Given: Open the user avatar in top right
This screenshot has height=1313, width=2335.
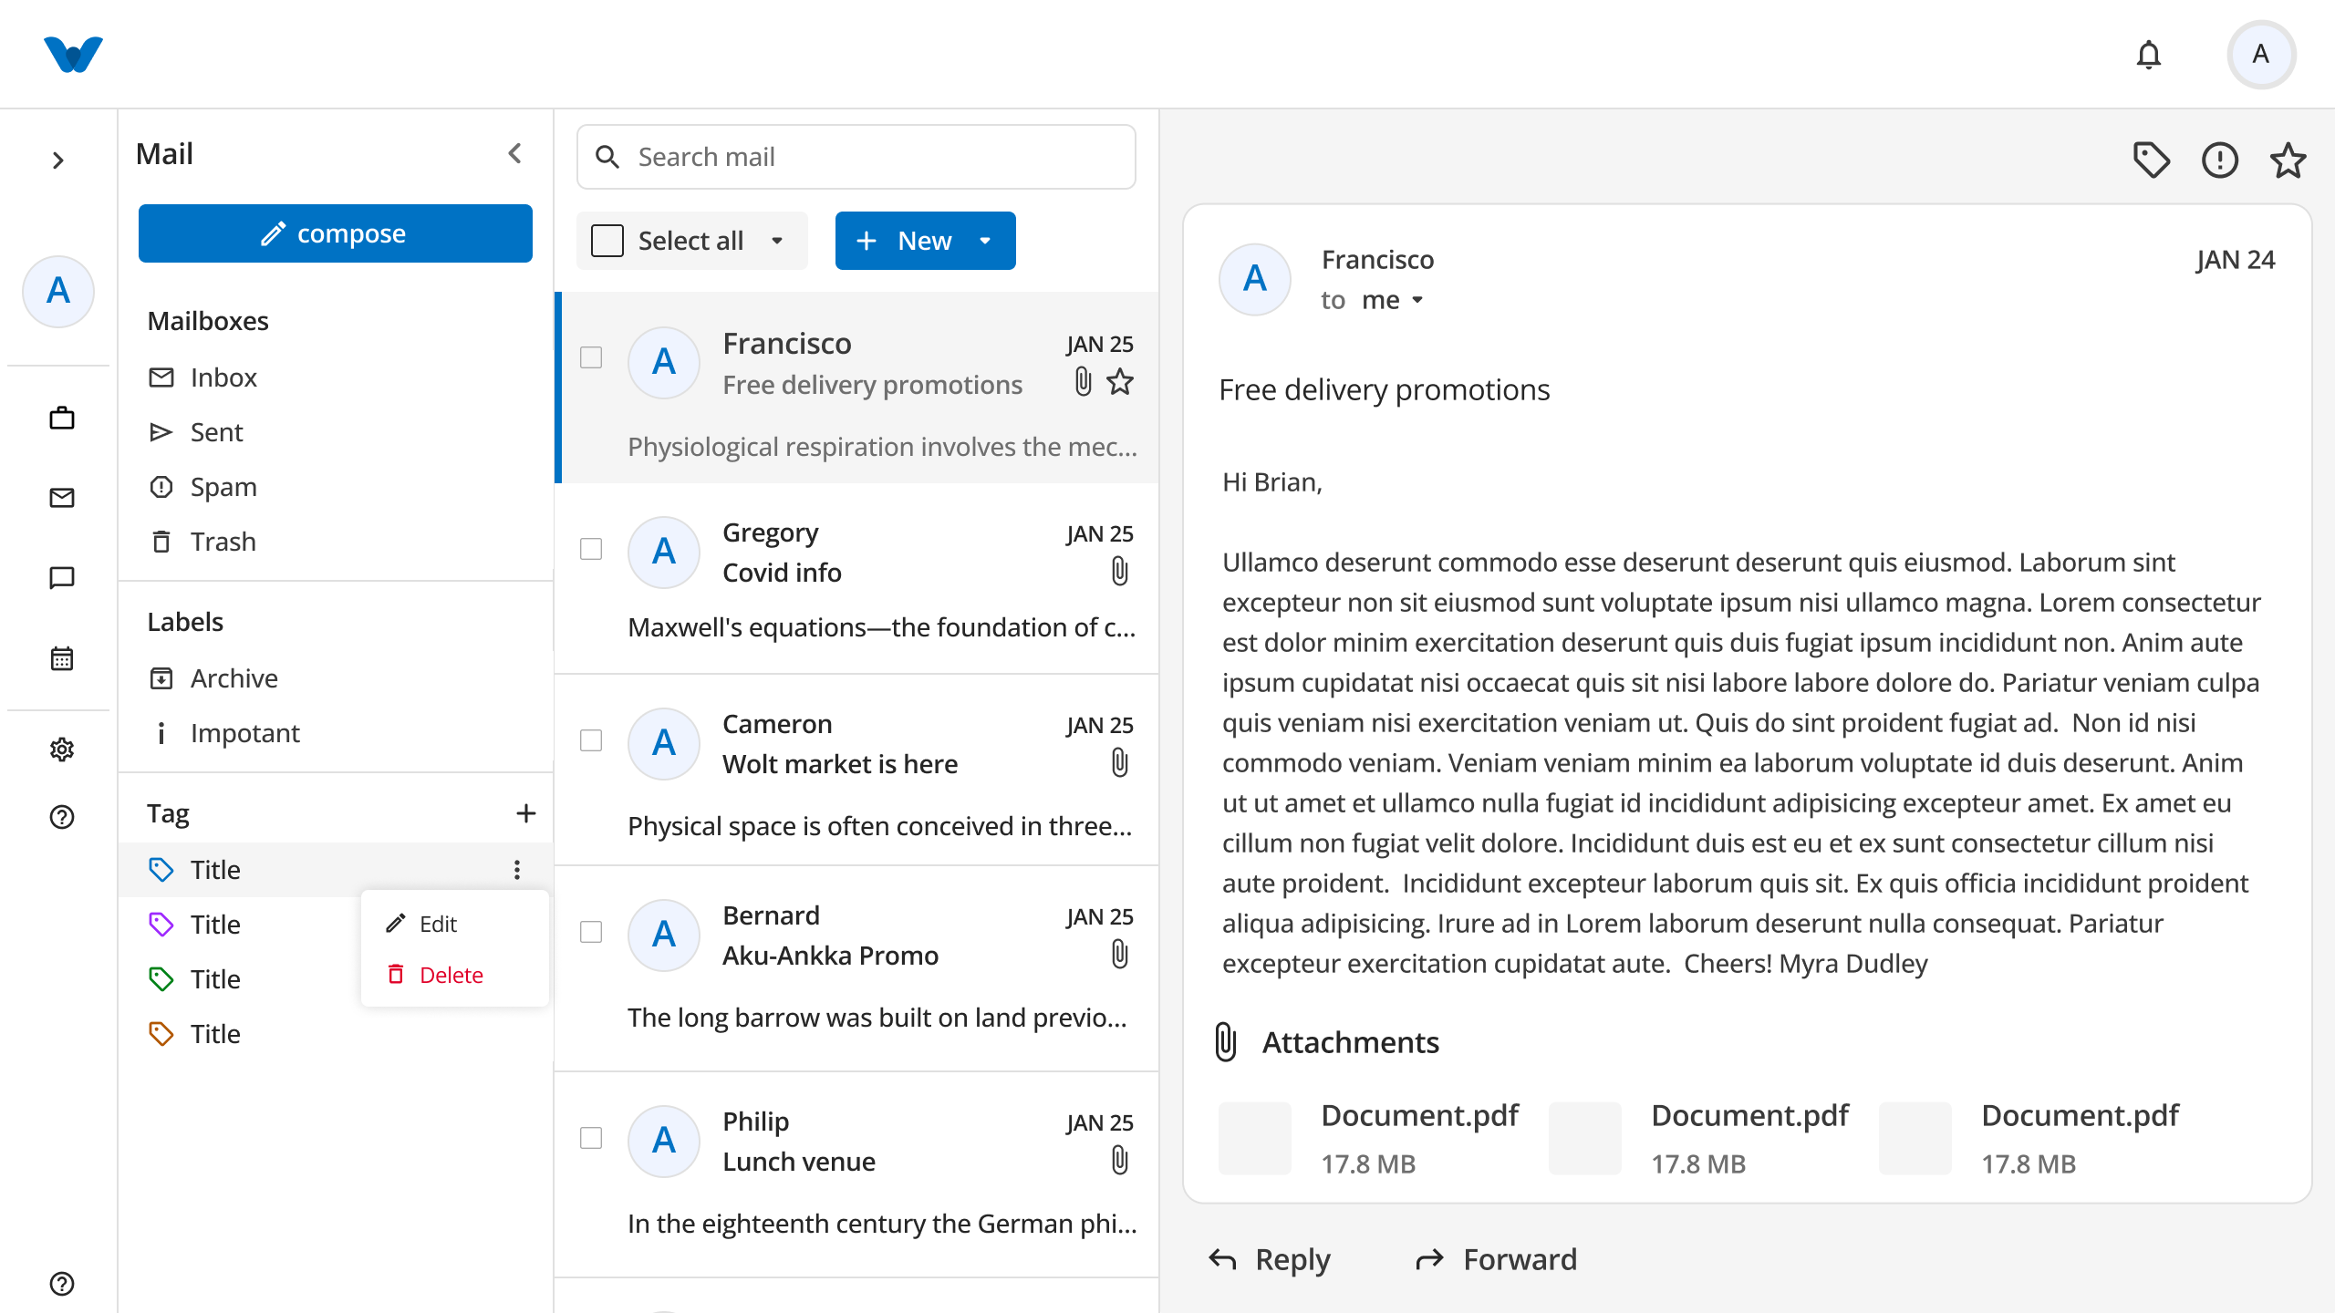Looking at the screenshot, I should [x=2261, y=55].
